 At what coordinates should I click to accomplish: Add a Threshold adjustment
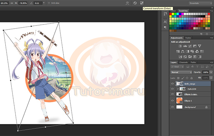190,57
